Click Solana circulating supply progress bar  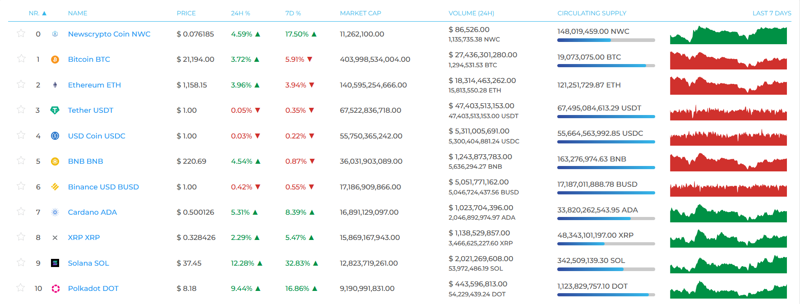click(x=606, y=269)
